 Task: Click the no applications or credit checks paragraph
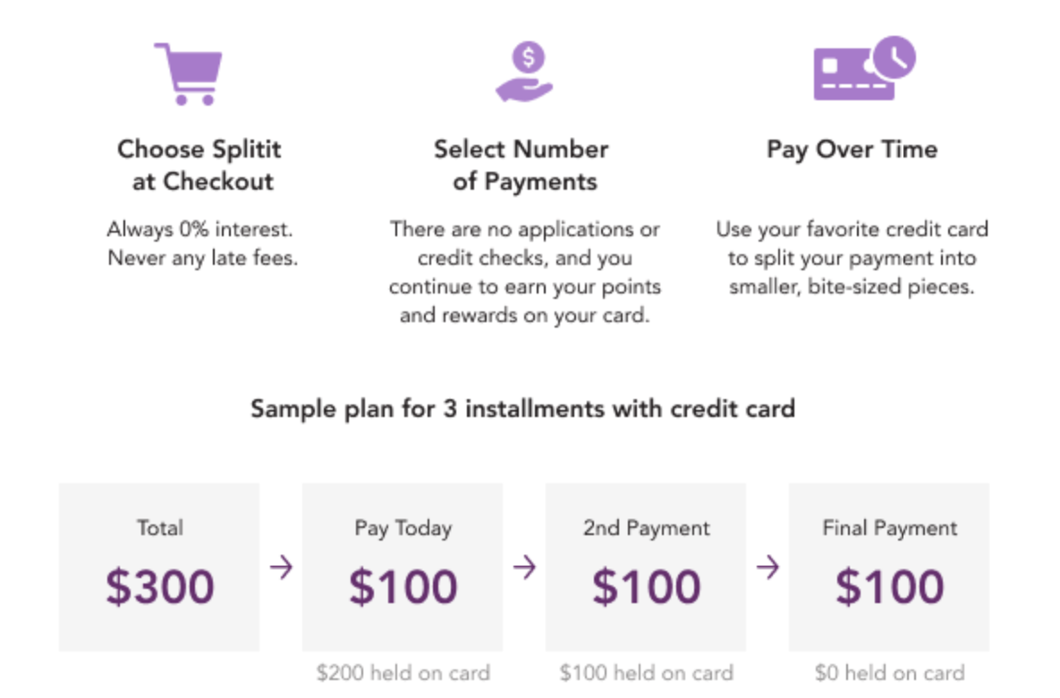pyautogui.click(x=524, y=272)
